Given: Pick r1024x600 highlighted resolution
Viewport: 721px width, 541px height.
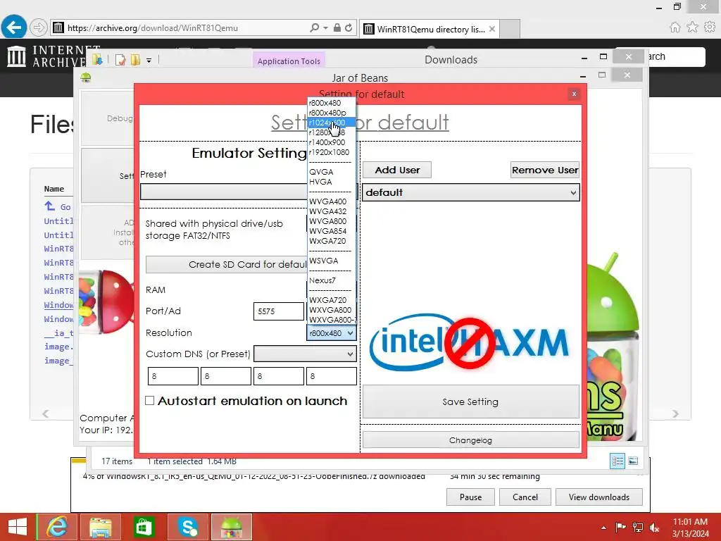Looking at the screenshot, I should point(331,123).
